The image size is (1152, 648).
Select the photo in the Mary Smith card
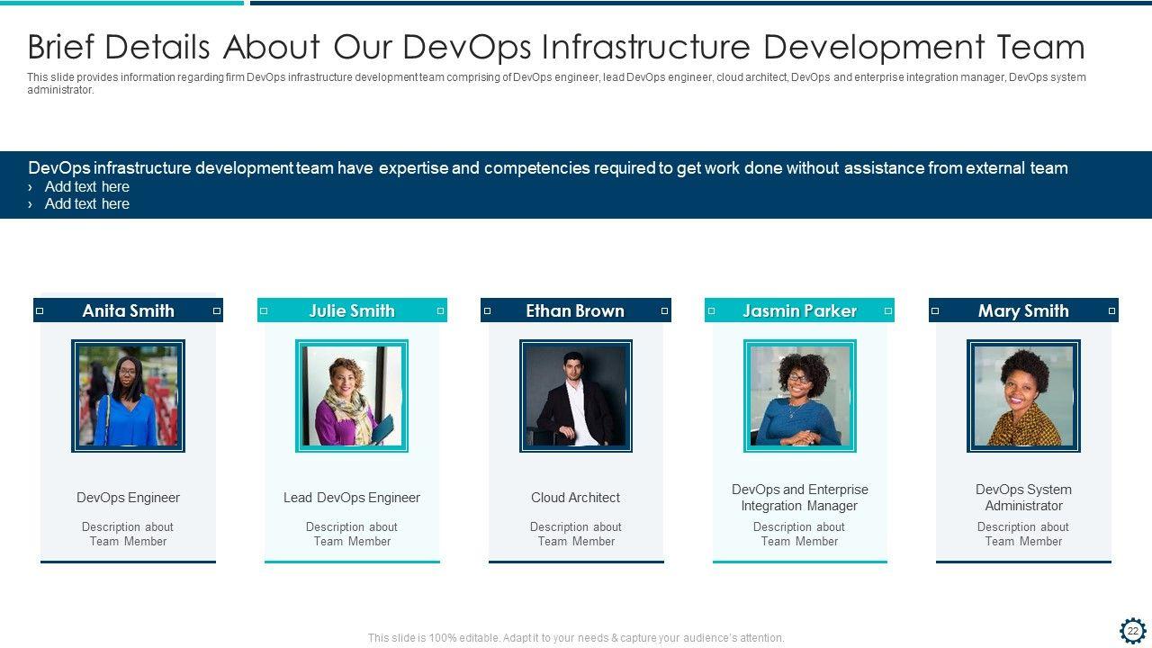[x=1023, y=396]
